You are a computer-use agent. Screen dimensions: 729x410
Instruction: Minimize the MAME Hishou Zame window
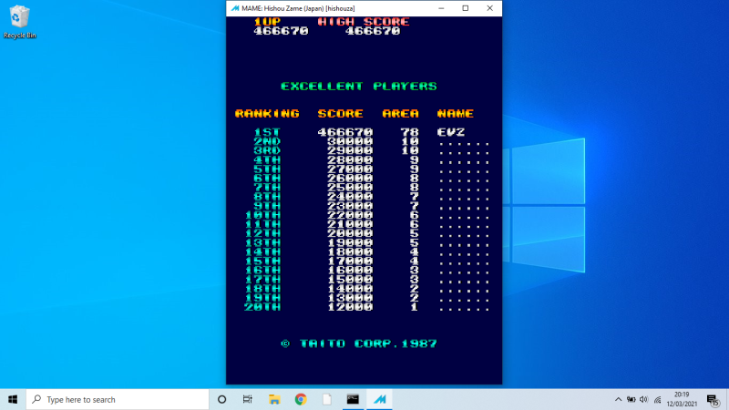pyautogui.click(x=441, y=8)
